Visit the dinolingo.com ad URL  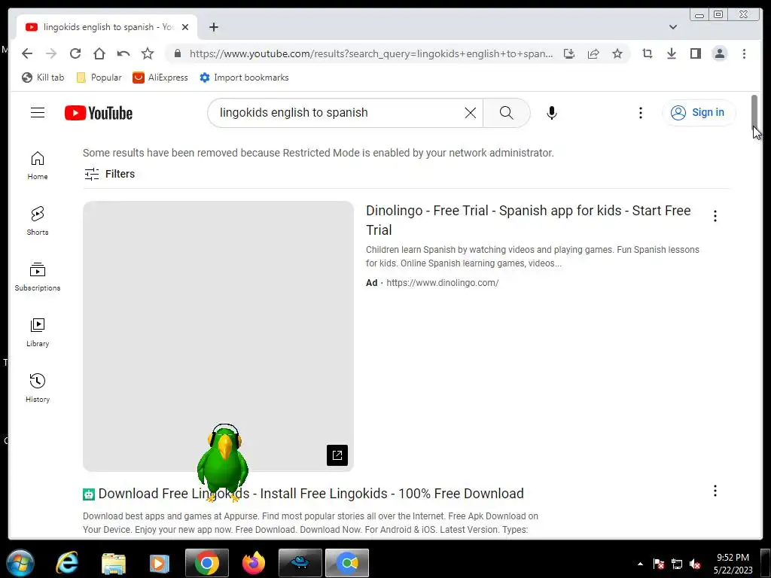pyautogui.click(x=442, y=283)
